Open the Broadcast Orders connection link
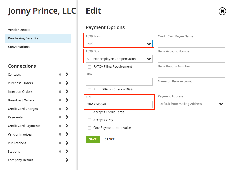 21,100
